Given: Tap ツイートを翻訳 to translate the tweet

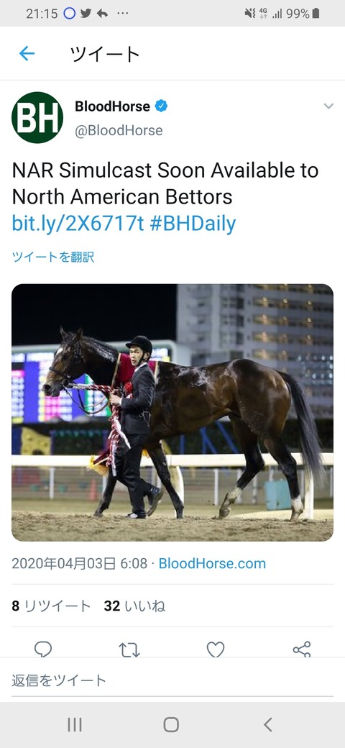Looking at the screenshot, I should click(53, 257).
